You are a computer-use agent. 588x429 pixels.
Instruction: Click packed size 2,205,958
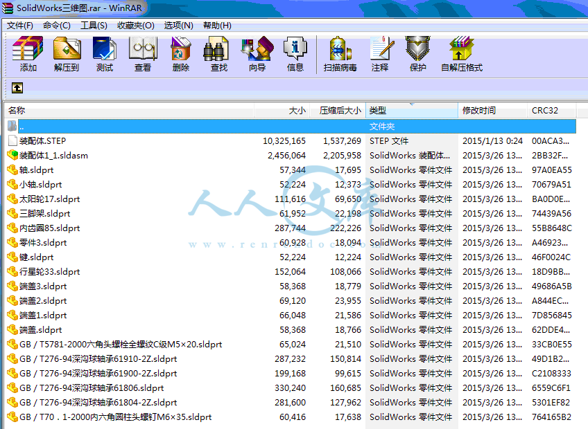pos(342,156)
